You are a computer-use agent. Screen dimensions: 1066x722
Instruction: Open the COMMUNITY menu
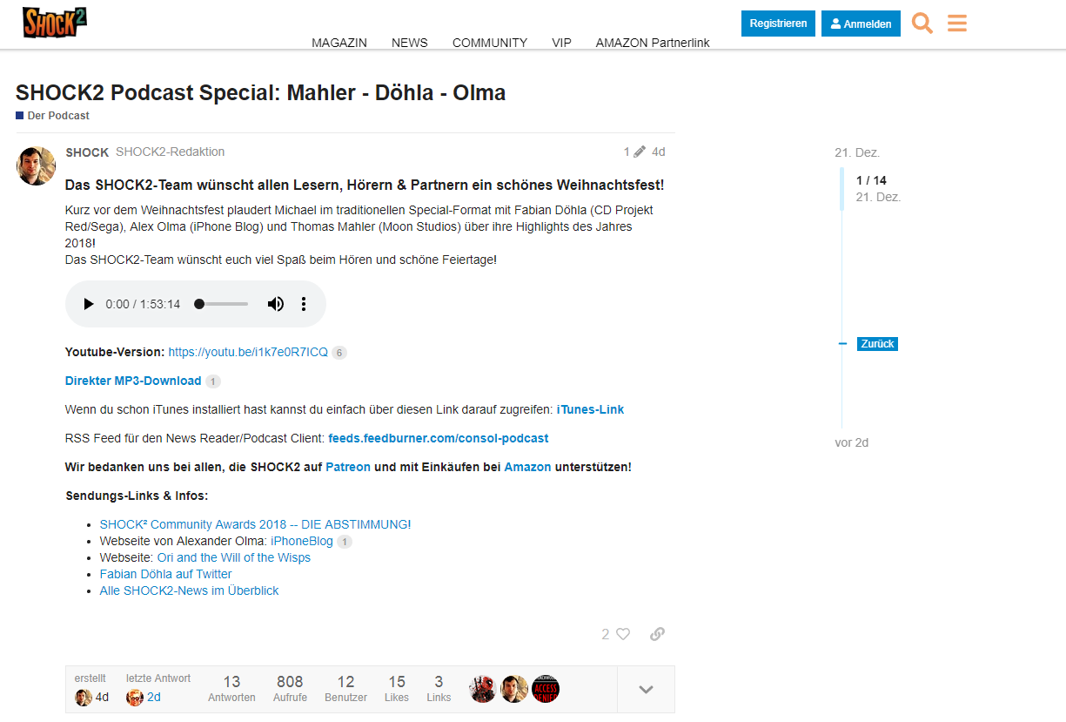490,43
